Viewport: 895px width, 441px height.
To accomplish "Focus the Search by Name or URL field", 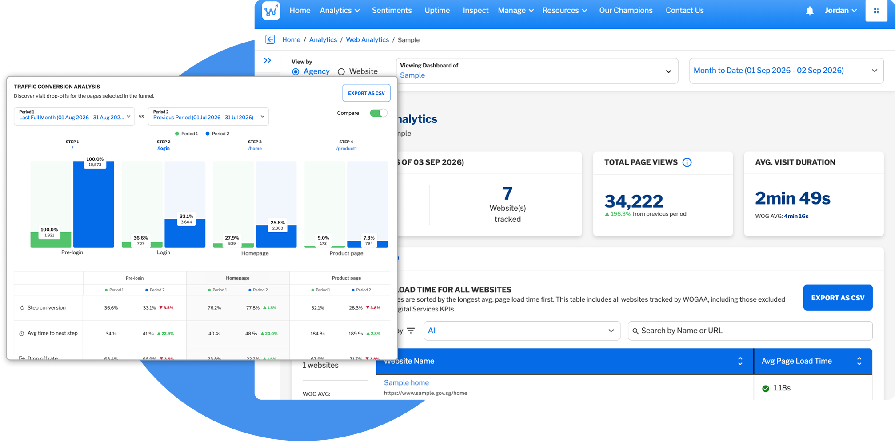I will (x=750, y=331).
